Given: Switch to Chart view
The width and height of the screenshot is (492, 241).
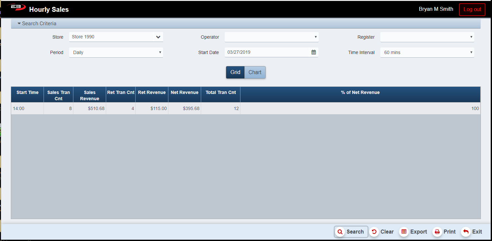Looking at the screenshot, I should (255, 72).
